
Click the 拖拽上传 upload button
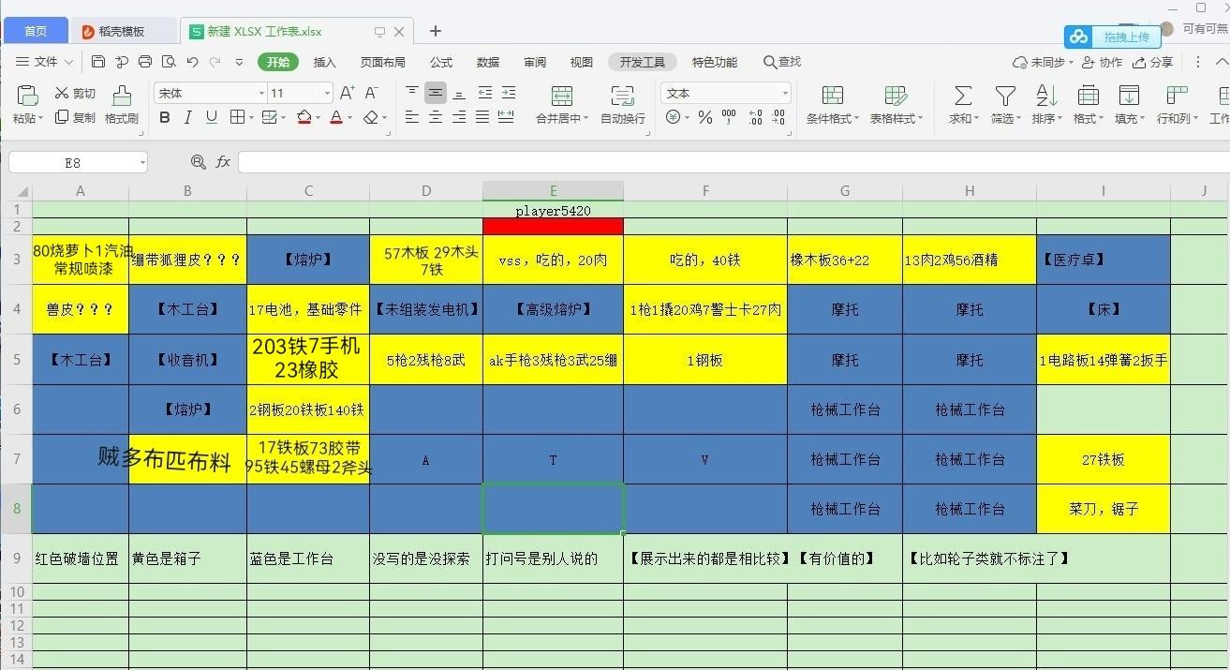[x=1113, y=37]
